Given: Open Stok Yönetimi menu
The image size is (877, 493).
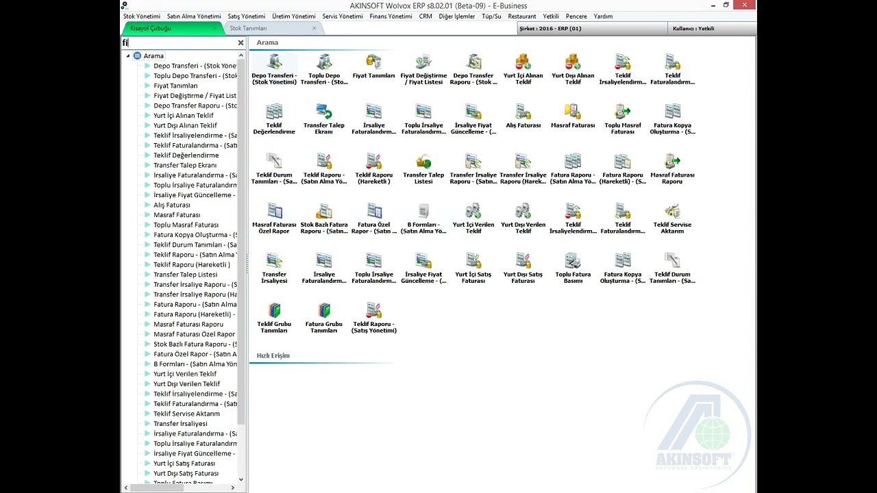Looking at the screenshot, I should point(142,16).
